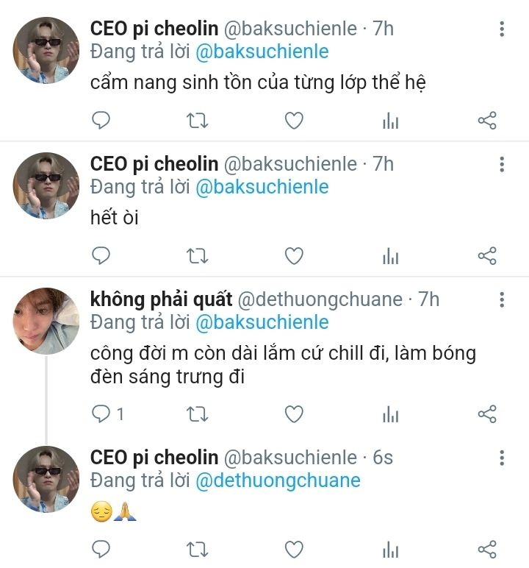Open @baksuchienle link in the "hết òi" tweet
This screenshot has height=568, width=529.
coord(261,187)
